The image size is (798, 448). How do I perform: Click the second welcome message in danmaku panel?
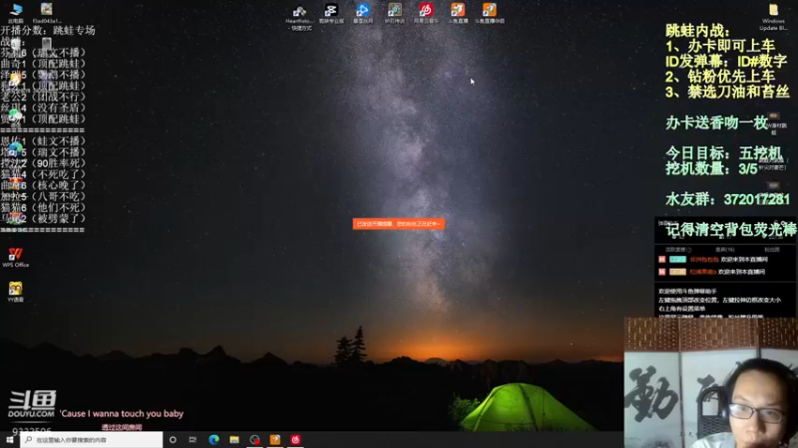pos(711,272)
